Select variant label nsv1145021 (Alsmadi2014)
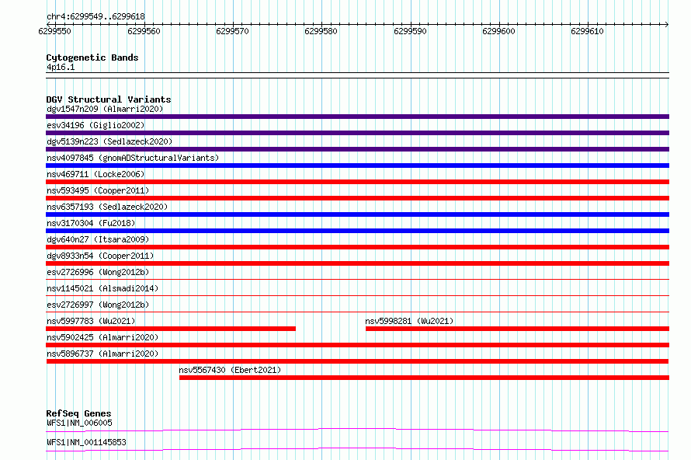This screenshot has width=691, height=460. (x=102, y=288)
